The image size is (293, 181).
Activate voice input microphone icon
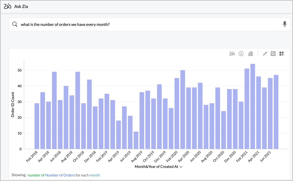(285, 24)
